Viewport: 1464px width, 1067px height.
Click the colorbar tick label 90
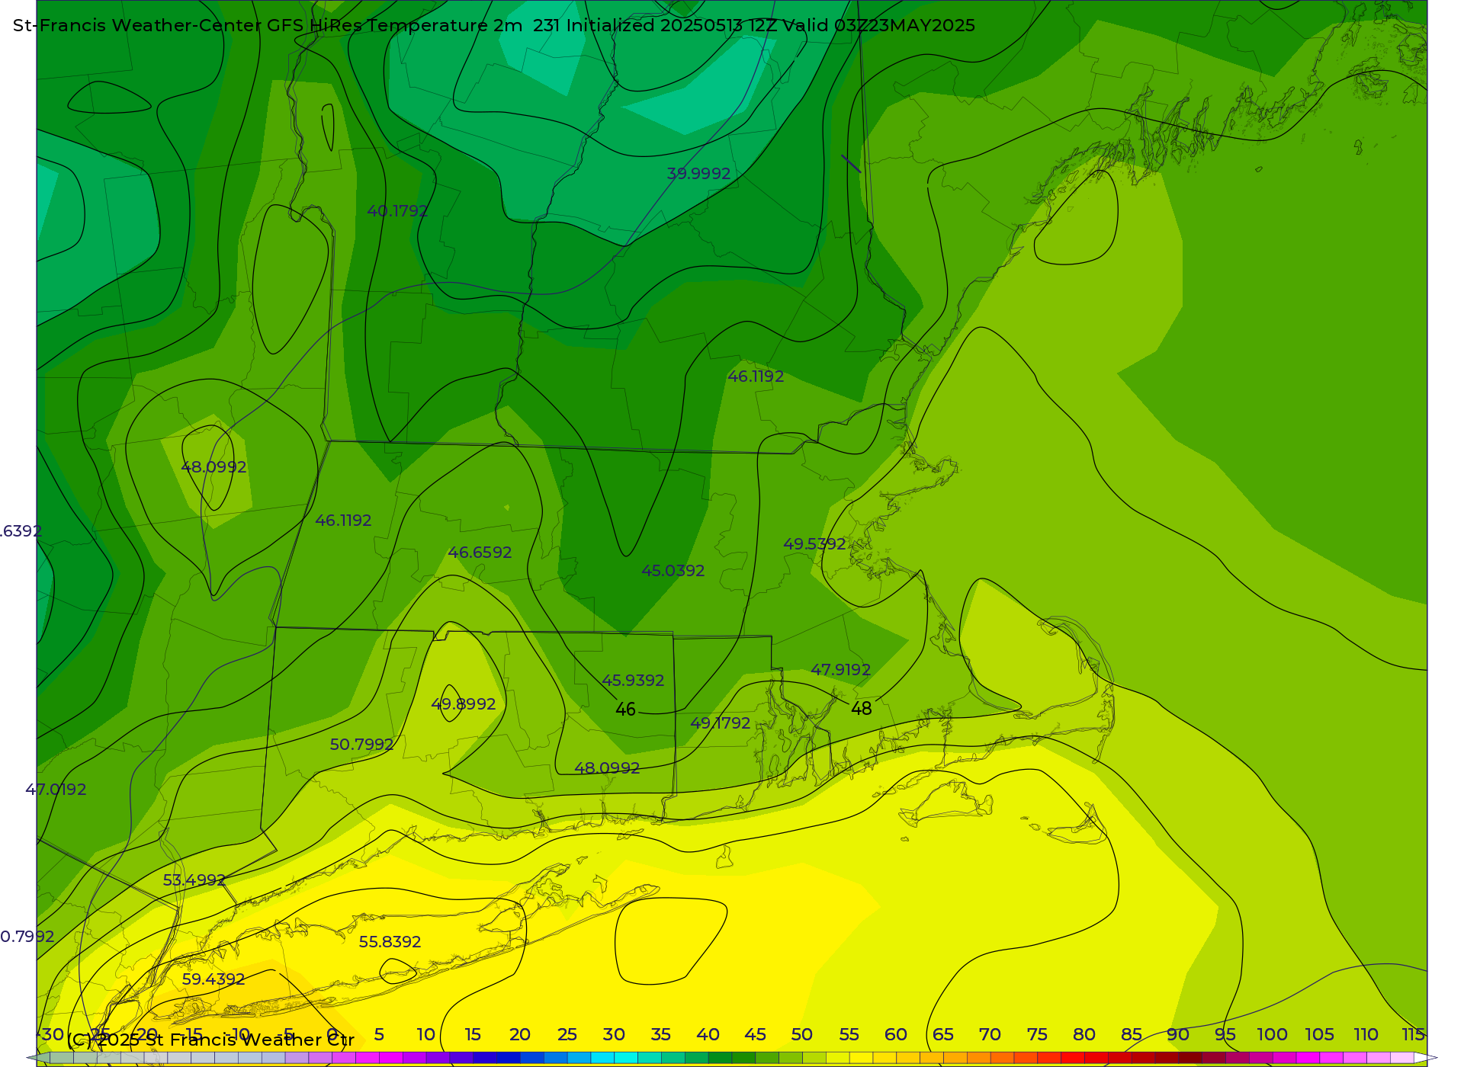click(x=1178, y=1035)
